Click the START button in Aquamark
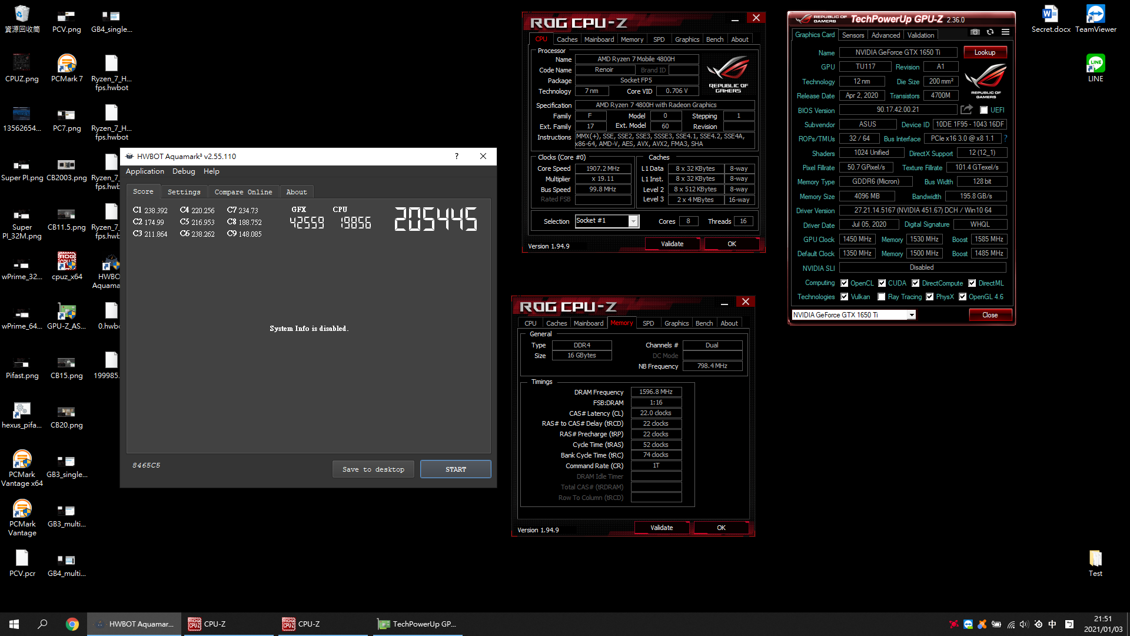The width and height of the screenshot is (1130, 636). point(456,469)
